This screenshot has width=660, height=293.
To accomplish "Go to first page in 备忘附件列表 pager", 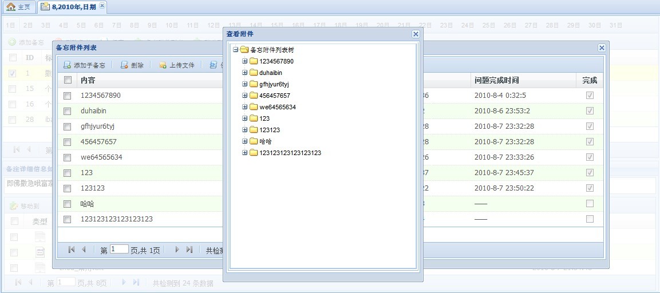I will coord(71,250).
